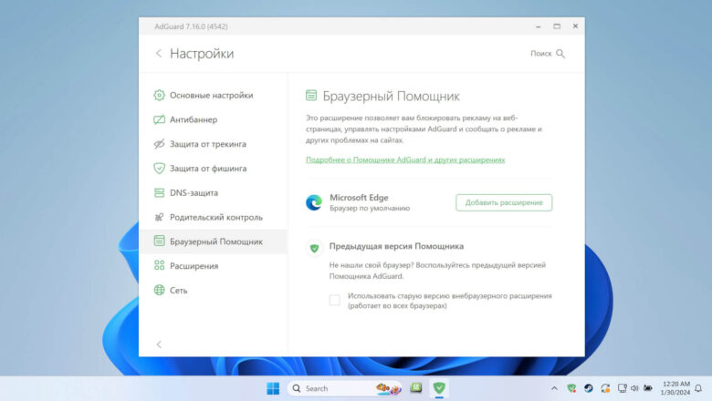Click the search magnifier icon

pos(560,54)
